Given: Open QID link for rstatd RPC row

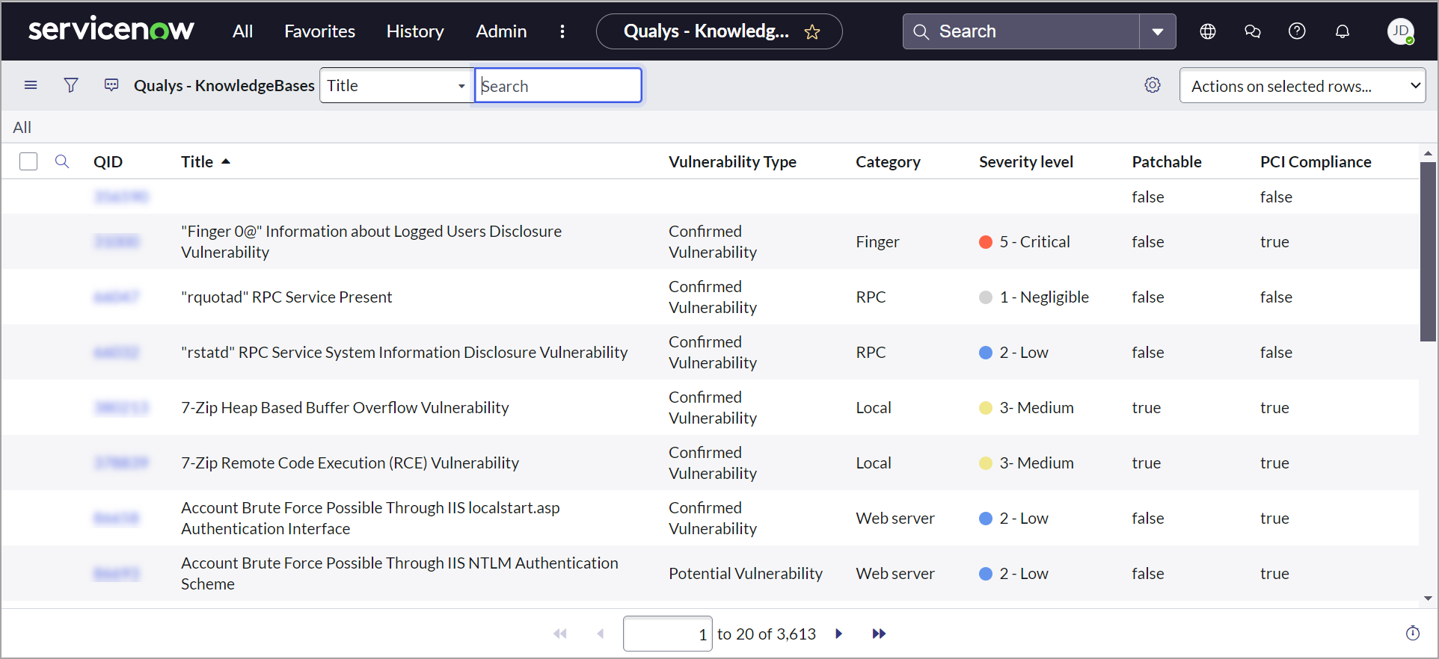Looking at the screenshot, I should pyautogui.click(x=117, y=352).
